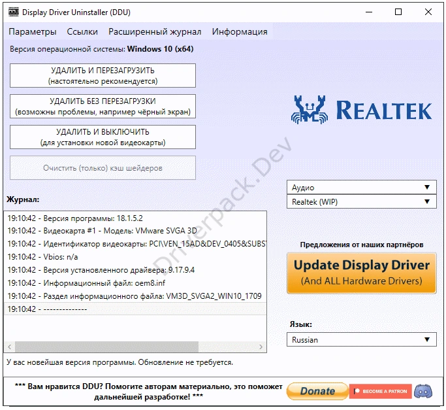Click the Журнал label
Image resolution: width=446 pixels, height=410 pixels.
pos(23,199)
